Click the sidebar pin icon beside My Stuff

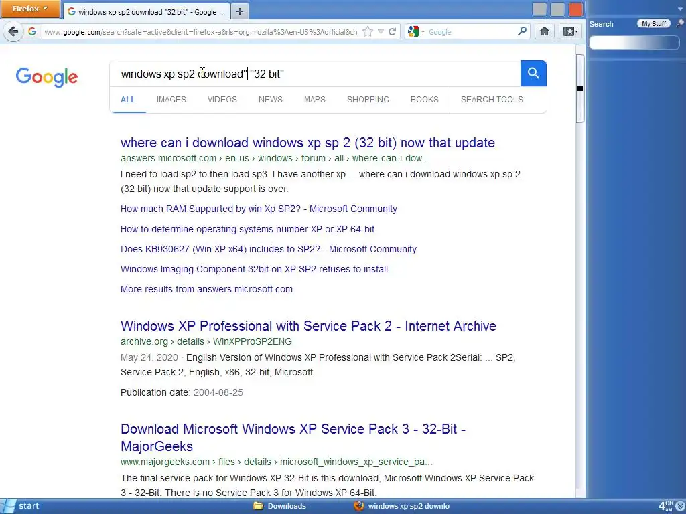(679, 23)
